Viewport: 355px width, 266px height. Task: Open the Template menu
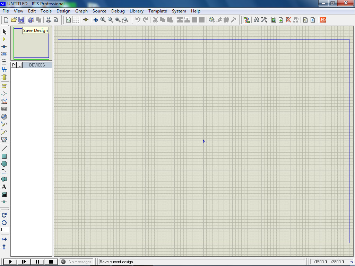158,11
